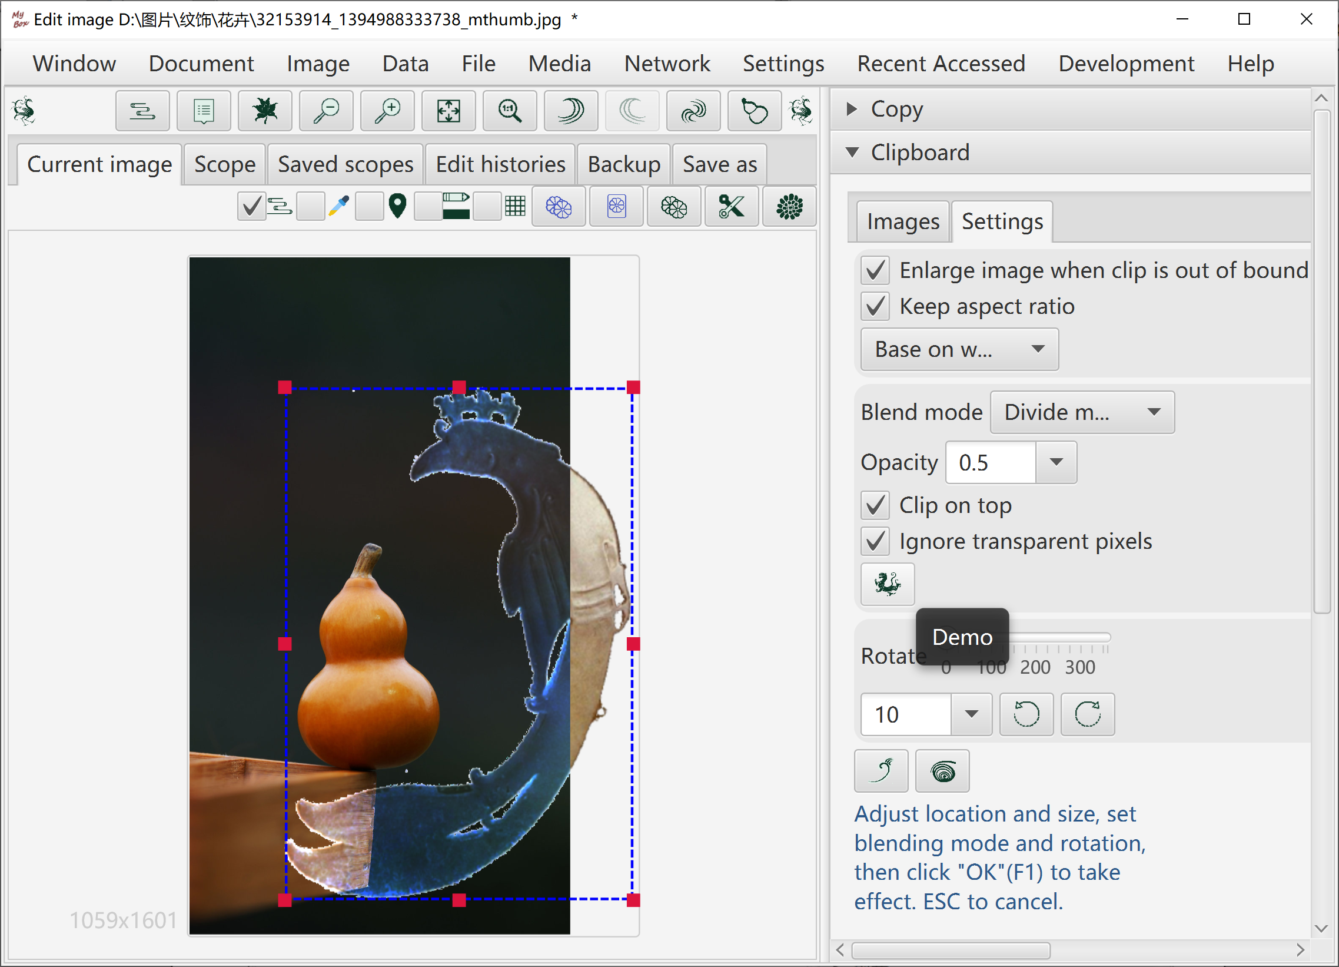Click the phoenix icon left of the toolbar
The image size is (1339, 967).
click(x=24, y=111)
